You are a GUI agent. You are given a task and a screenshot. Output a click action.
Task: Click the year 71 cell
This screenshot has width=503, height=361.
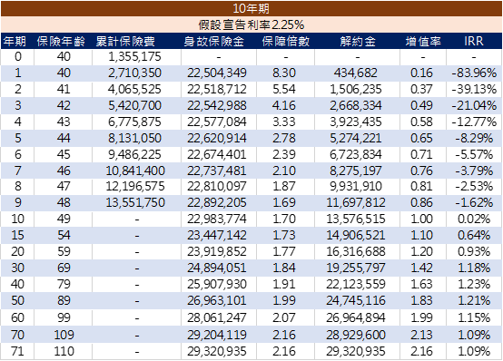click(x=17, y=351)
